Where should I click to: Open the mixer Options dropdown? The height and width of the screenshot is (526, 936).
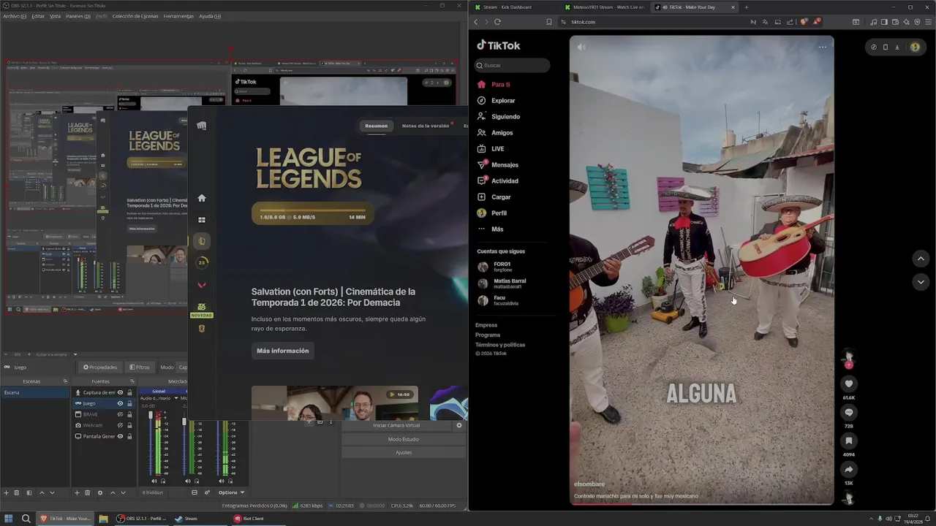pyautogui.click(x=231, y=492)
